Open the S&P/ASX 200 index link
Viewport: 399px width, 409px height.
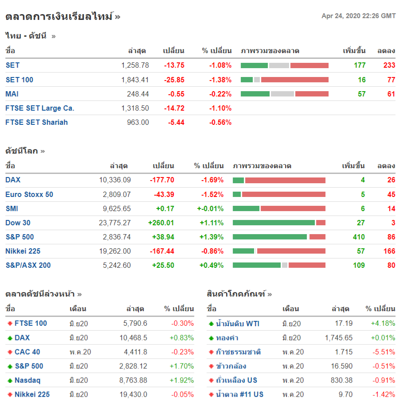(28, 265)
